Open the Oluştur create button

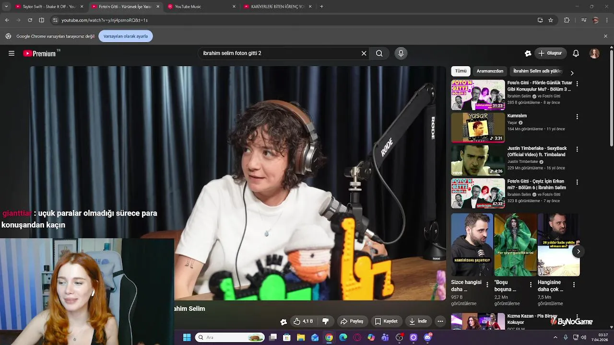pos(550,53)
